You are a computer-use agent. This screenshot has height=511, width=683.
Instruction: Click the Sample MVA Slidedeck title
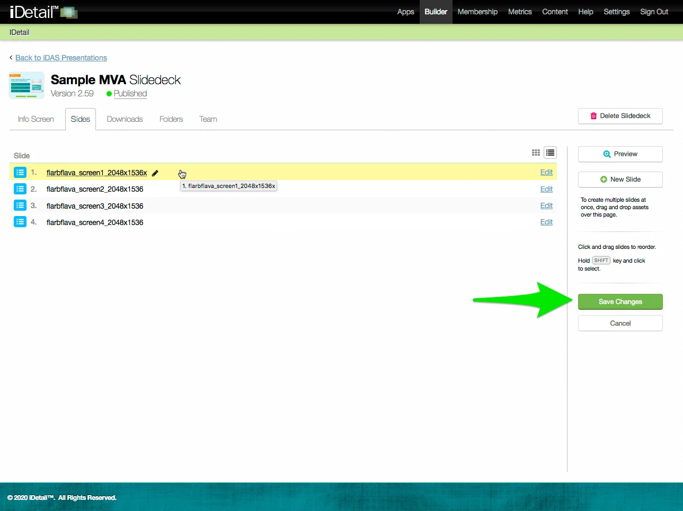tap(116, 80)
